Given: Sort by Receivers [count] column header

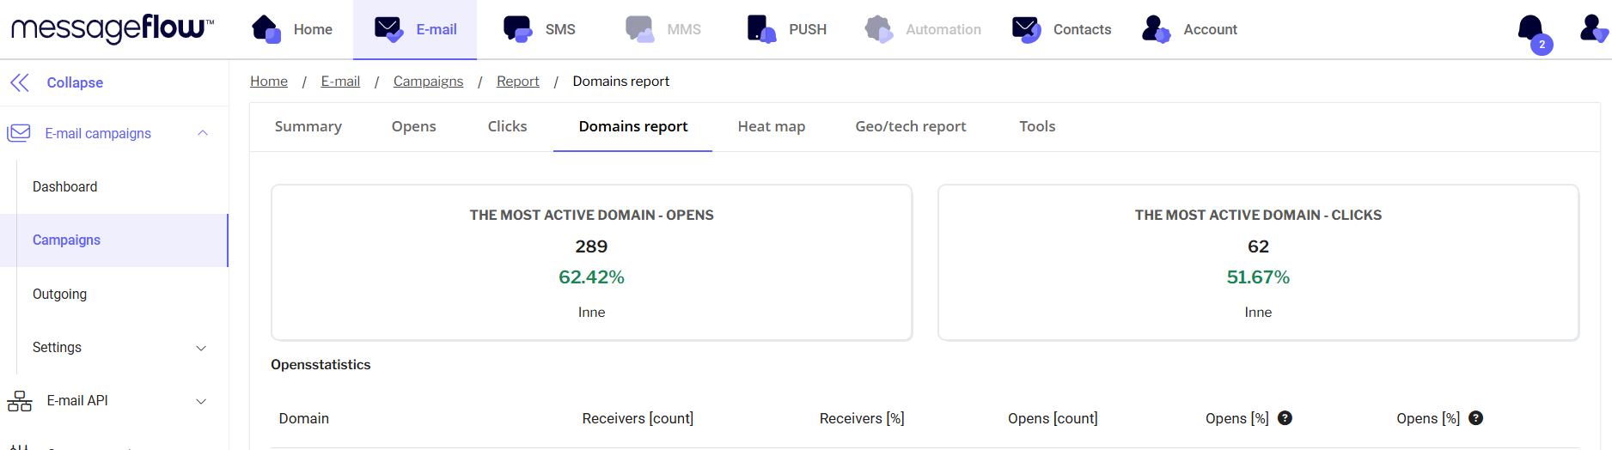Looking at the screenshot, I should [638, 418].
